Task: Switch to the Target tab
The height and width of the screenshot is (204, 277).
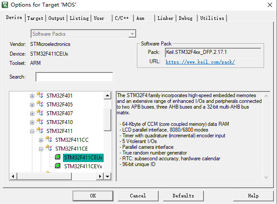Action: point(35,18)
